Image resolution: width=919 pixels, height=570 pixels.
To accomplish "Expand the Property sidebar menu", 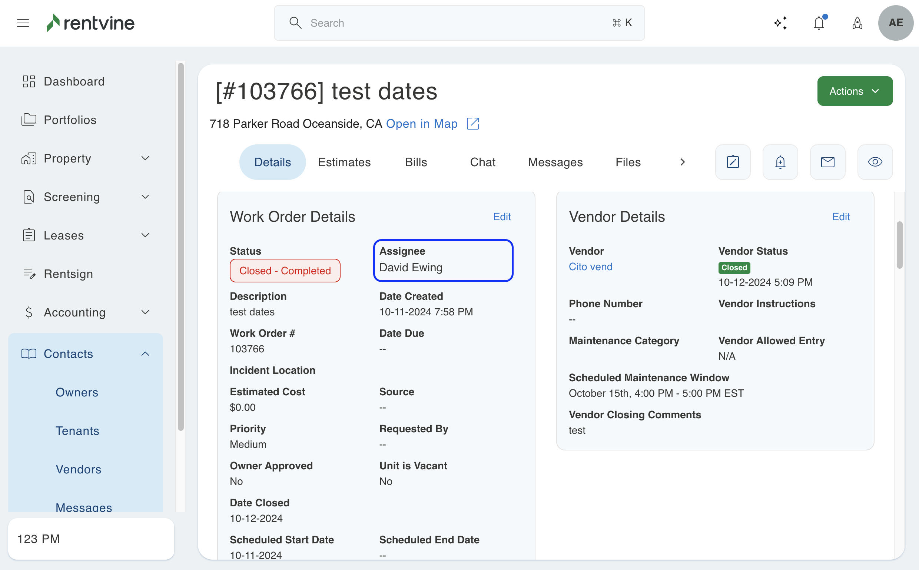I will tap(145, 158).
